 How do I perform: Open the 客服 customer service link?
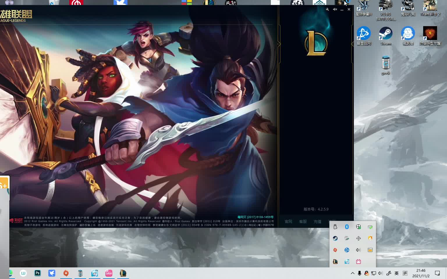[x=303, y=222]
